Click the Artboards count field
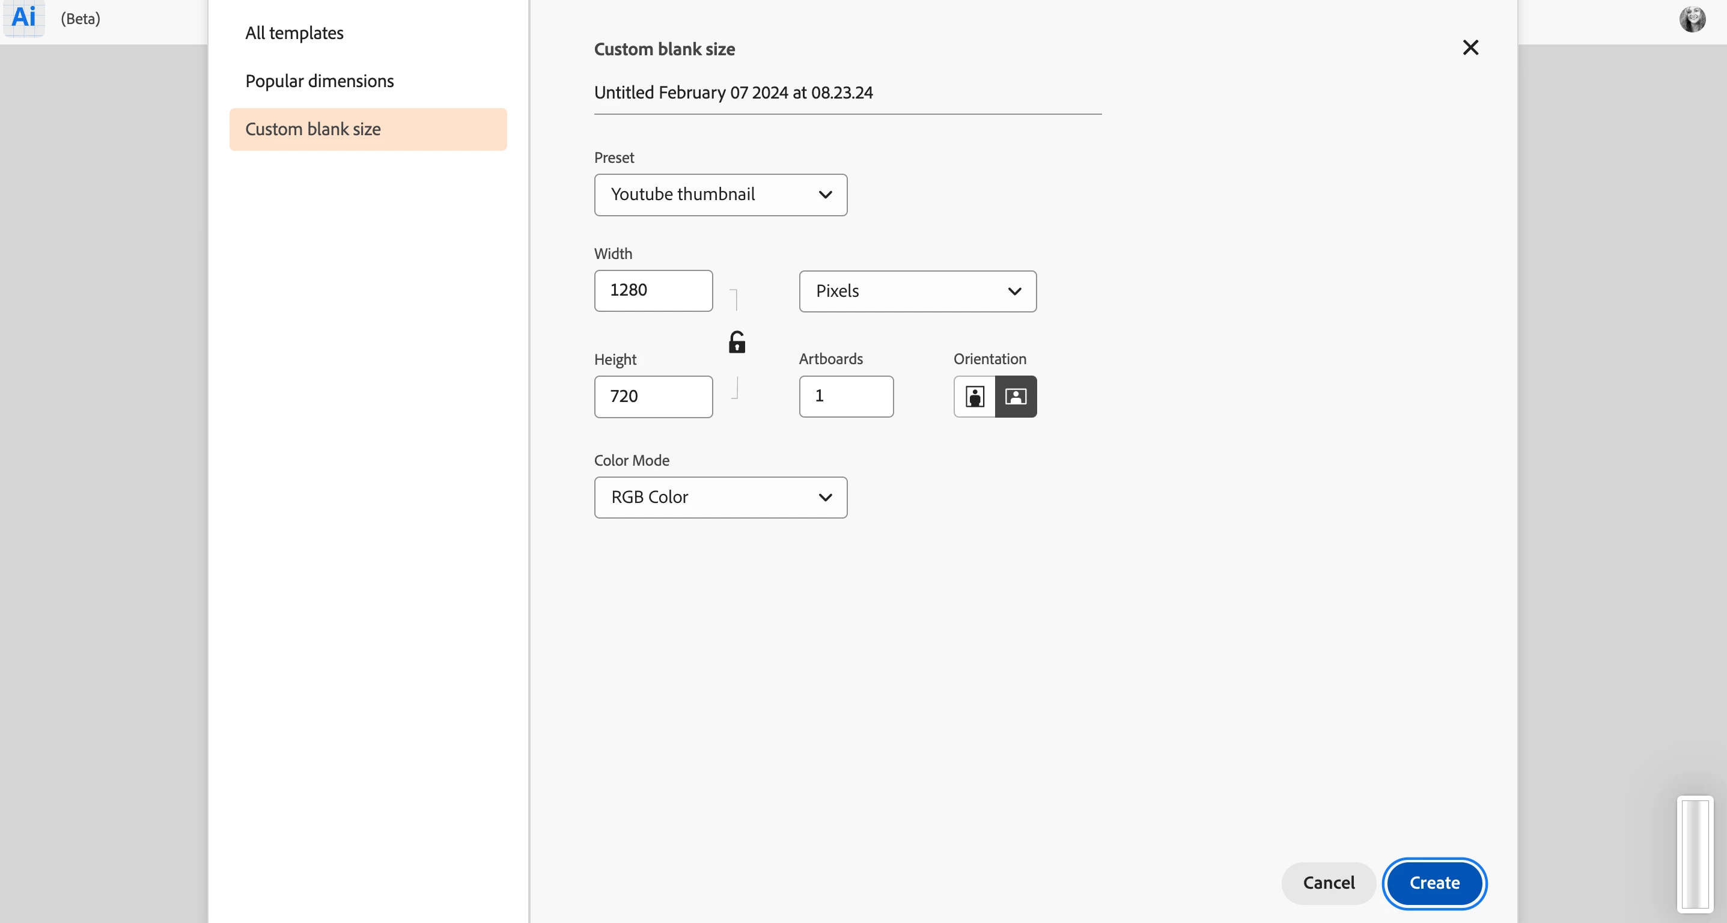Image resolution: width=1727 pixels, height=923 pixels. click(x=845, y=397)
